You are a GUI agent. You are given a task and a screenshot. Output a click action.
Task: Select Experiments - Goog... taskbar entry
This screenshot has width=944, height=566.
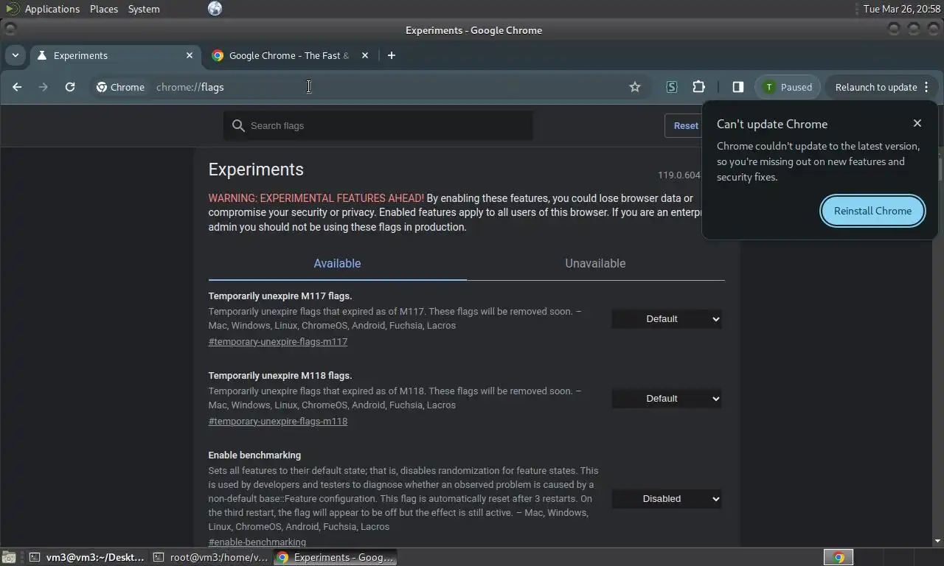pyautogui.click(x=336, y=558)
